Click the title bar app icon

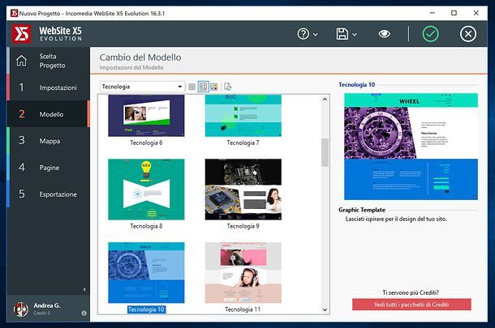(x=15, y=13)
